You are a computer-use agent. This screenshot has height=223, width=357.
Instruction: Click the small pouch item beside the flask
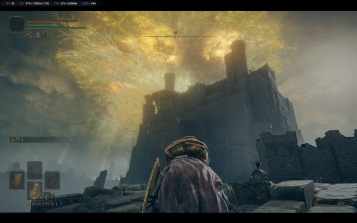pyautogui.click(x=47, y=195)
